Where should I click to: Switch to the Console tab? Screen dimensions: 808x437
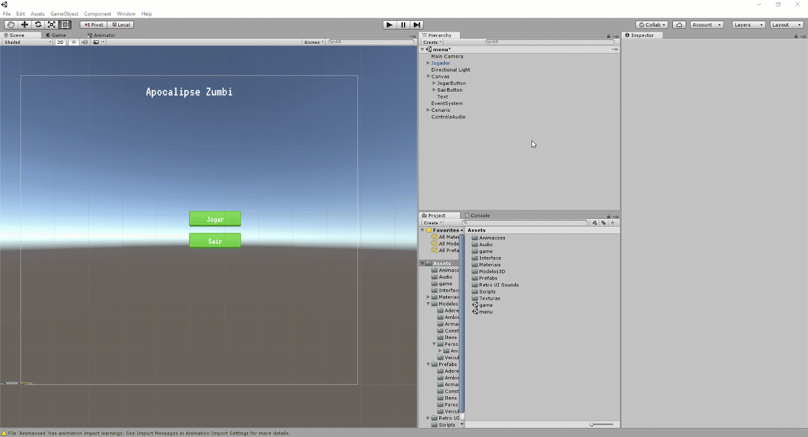pos(479,216)
